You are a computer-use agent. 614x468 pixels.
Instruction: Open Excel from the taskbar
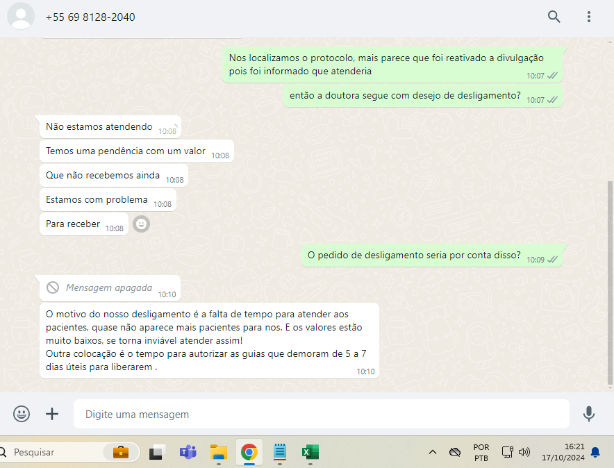click(x=310, y=452)
